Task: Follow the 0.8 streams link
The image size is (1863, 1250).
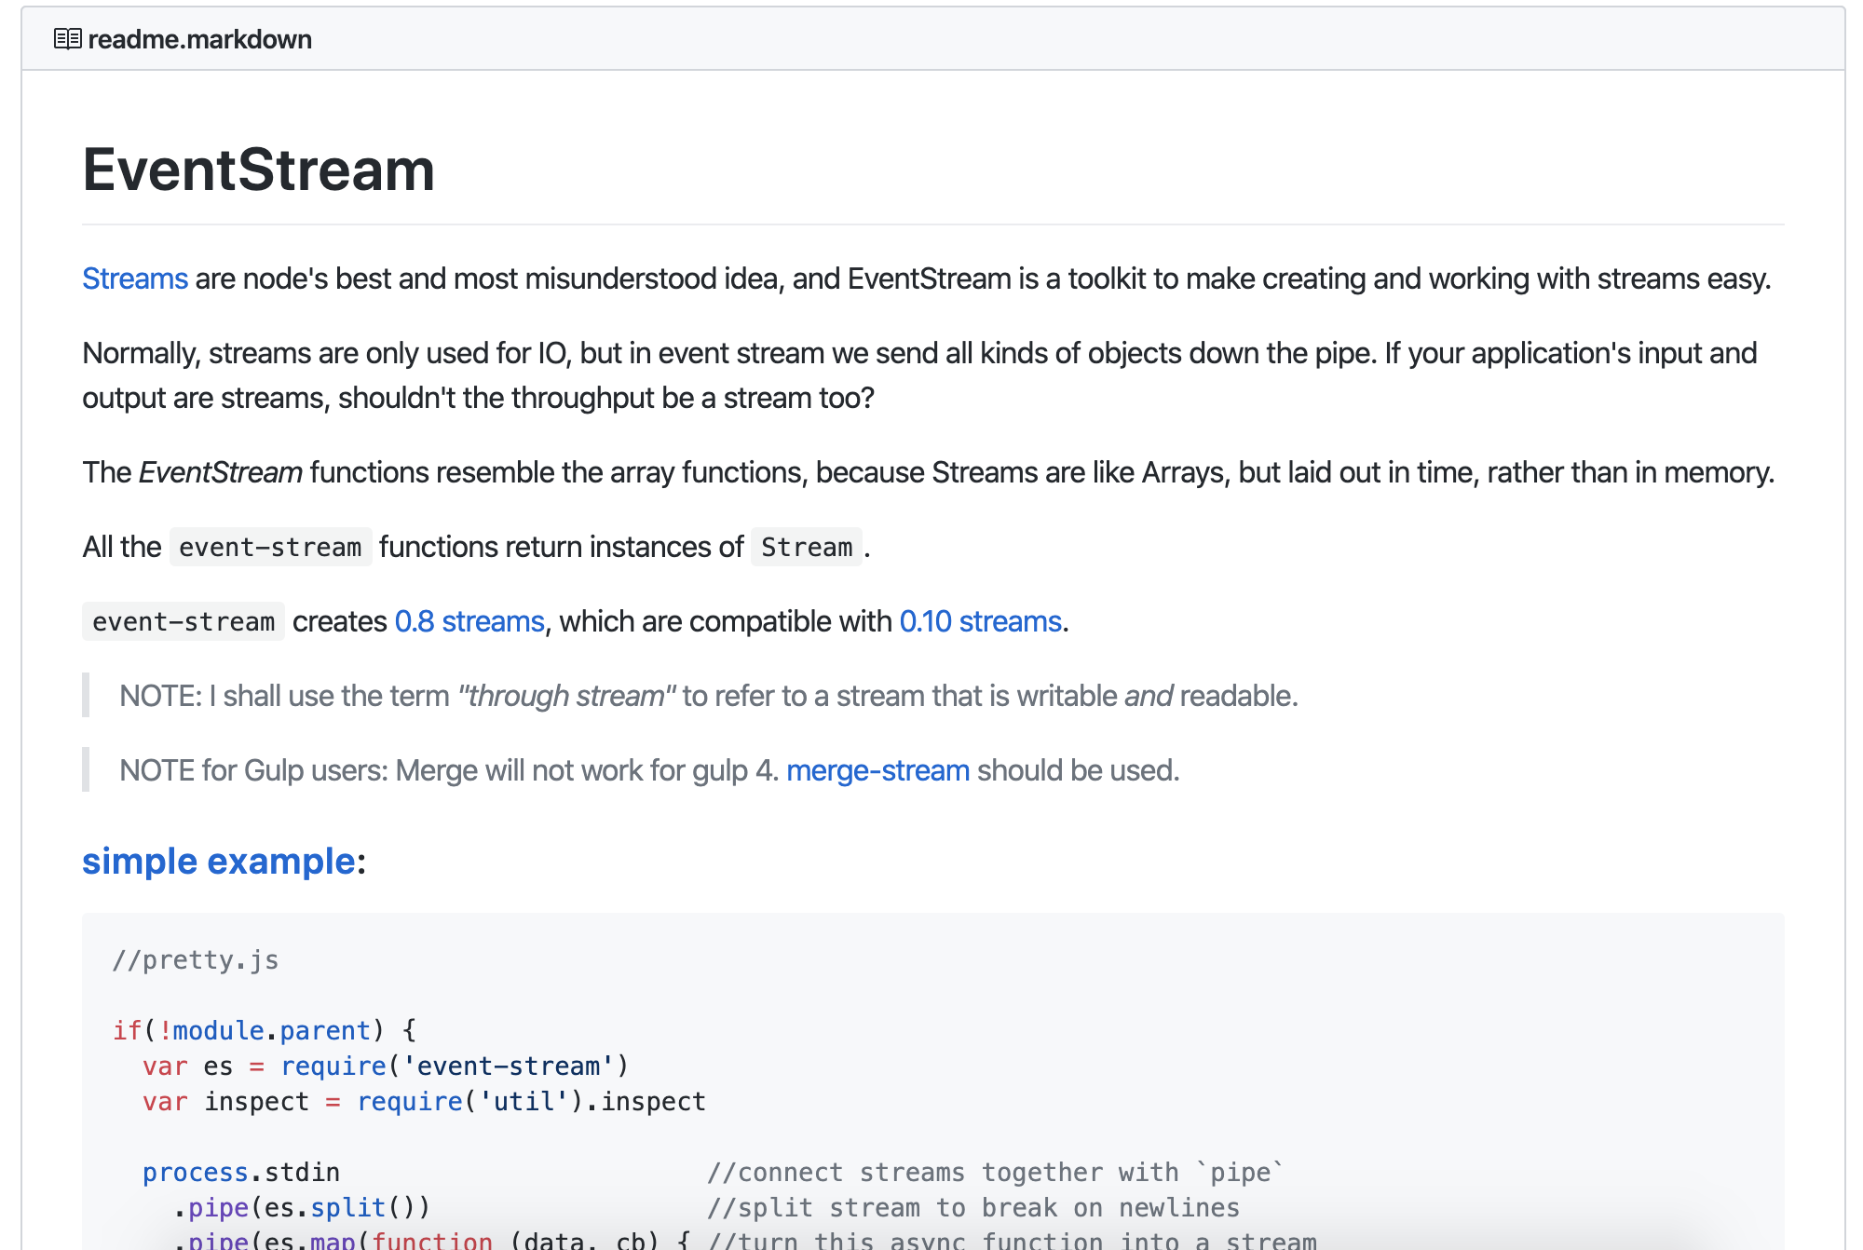Action: point(469,621)
